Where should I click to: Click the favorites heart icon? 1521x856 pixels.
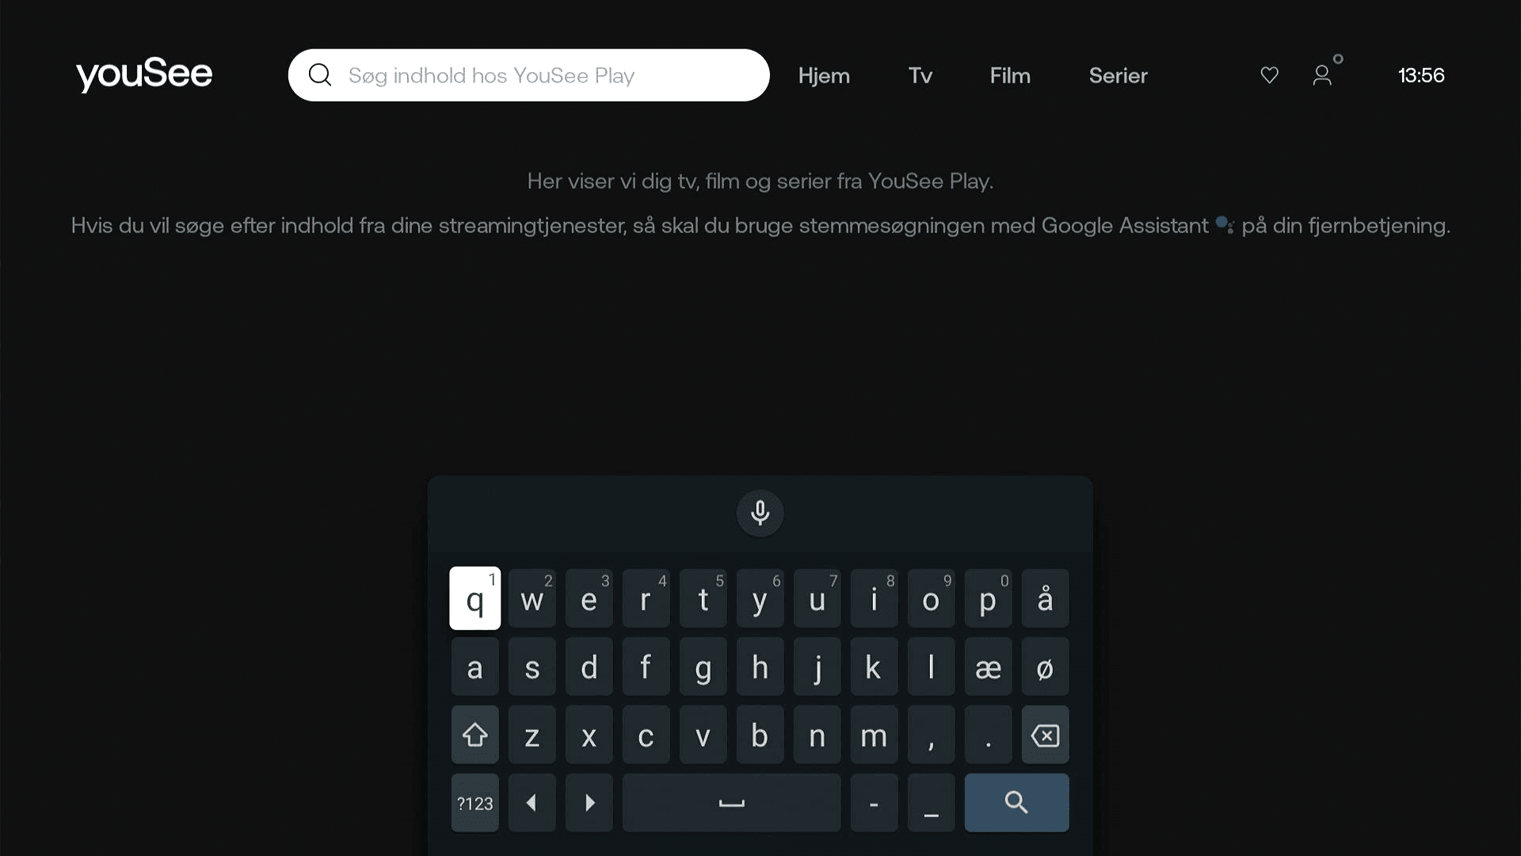point(1271,75)
